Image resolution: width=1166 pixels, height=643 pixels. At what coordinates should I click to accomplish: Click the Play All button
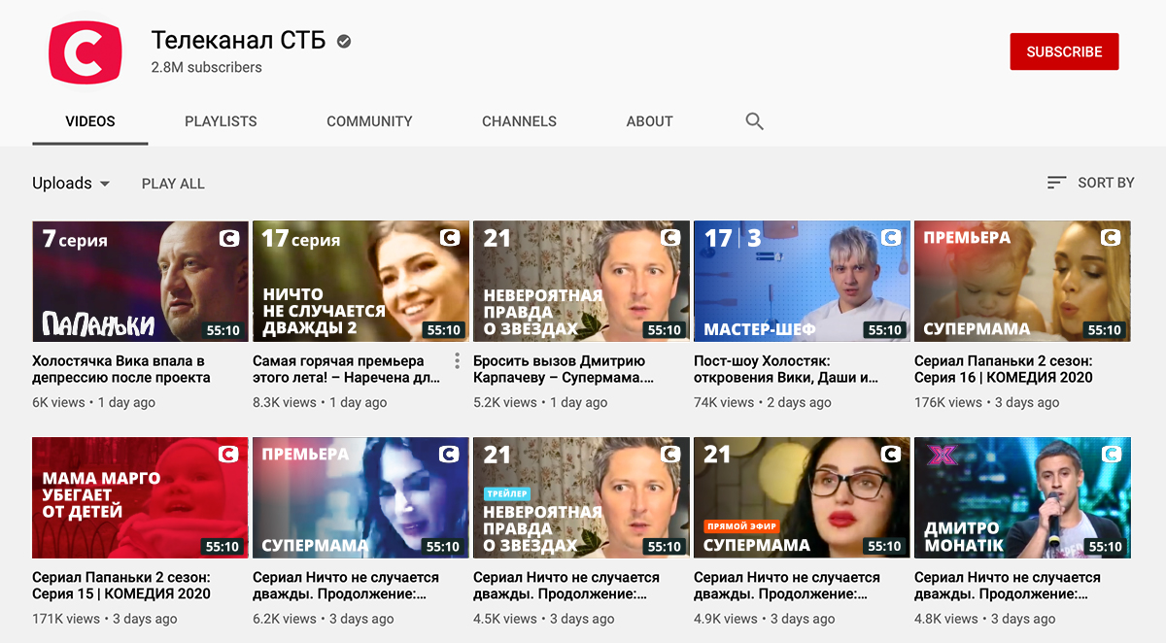[x=173, y=184]
